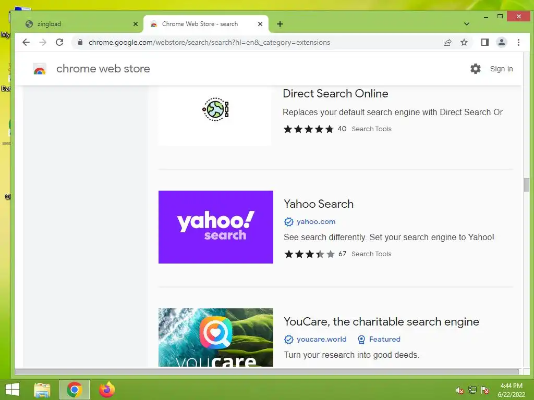534x400 pixels.
Task: Click the muted volume tray icon
Action: 459,390
